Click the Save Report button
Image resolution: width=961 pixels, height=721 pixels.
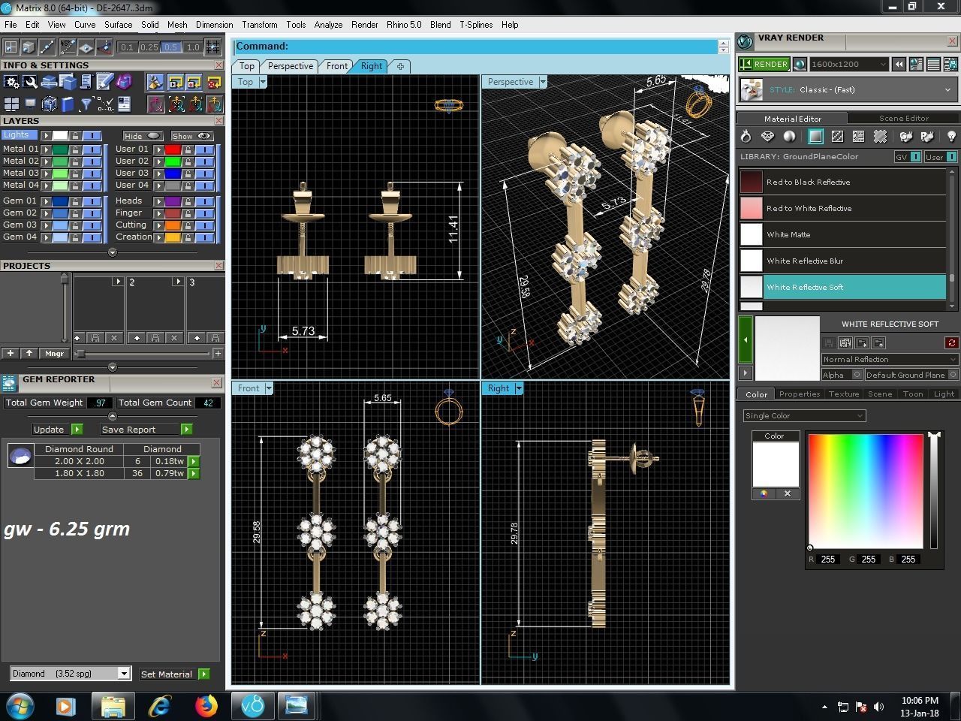point(147,430)
